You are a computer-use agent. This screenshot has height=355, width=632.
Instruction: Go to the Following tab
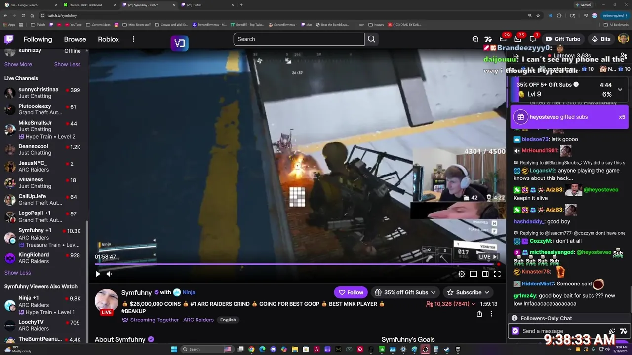point(38,39)
